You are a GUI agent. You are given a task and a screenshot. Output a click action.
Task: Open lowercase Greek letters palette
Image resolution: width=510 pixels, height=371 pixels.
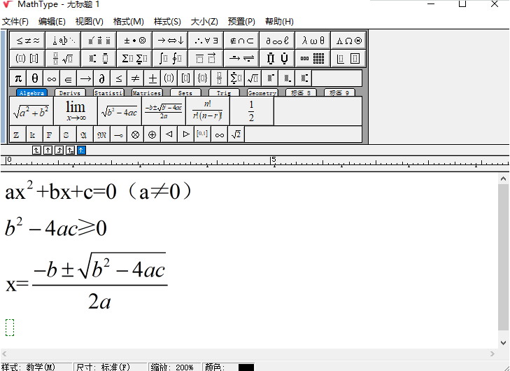313,41
